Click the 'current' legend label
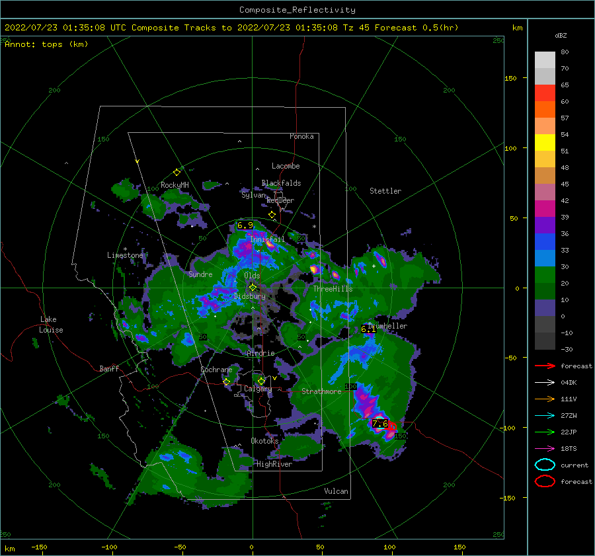The width and height of the screenshot is (595, 556). [575, 465]
